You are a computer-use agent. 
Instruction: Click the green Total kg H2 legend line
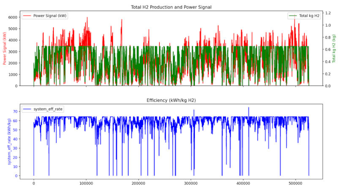click(x=293, y=16)
